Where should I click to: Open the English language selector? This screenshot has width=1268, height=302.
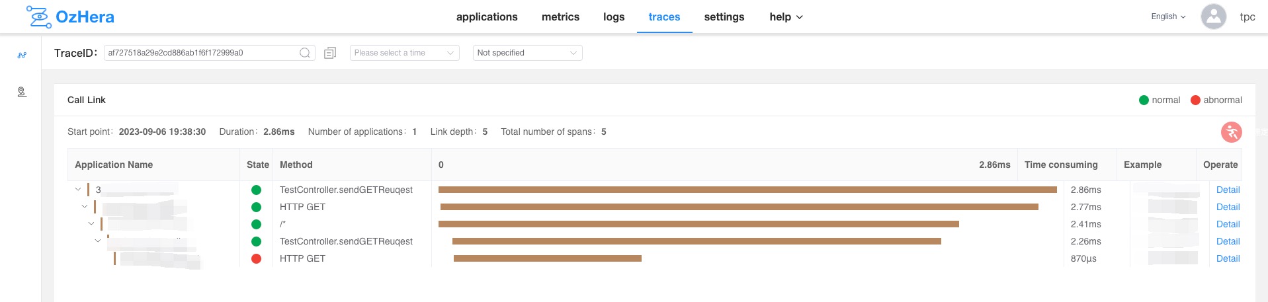(1168, 17)
